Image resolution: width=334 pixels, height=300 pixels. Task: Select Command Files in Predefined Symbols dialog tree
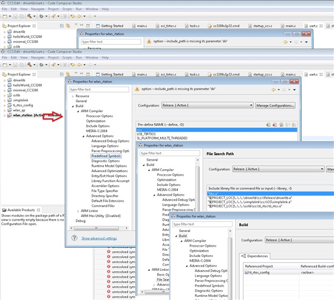[x=103, y=206]
